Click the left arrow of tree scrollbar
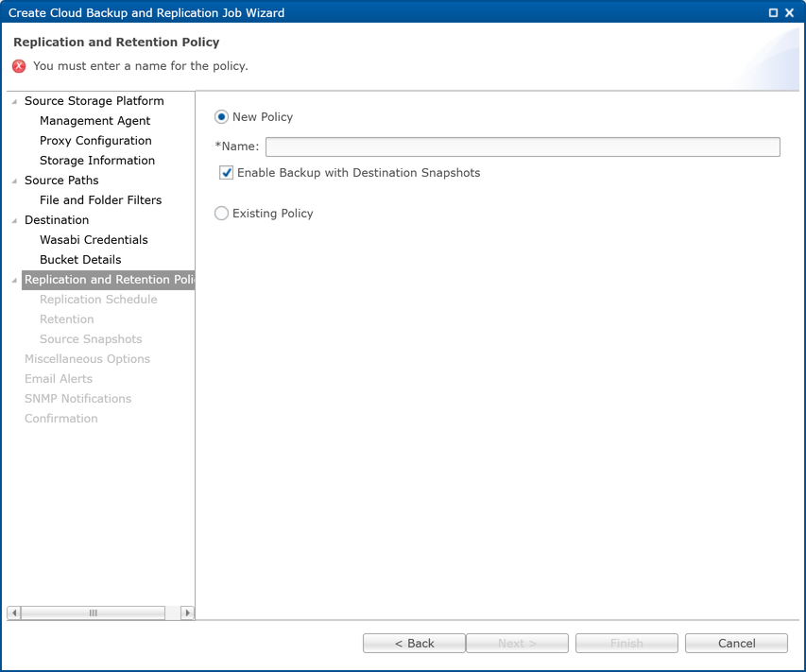This screenshot has height=672, width=806. point(14,612)
